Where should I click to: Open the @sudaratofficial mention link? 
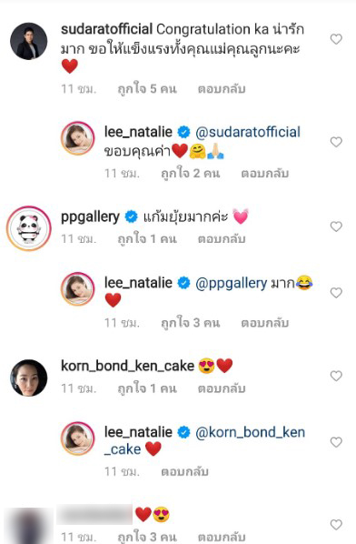click(248, 132)
